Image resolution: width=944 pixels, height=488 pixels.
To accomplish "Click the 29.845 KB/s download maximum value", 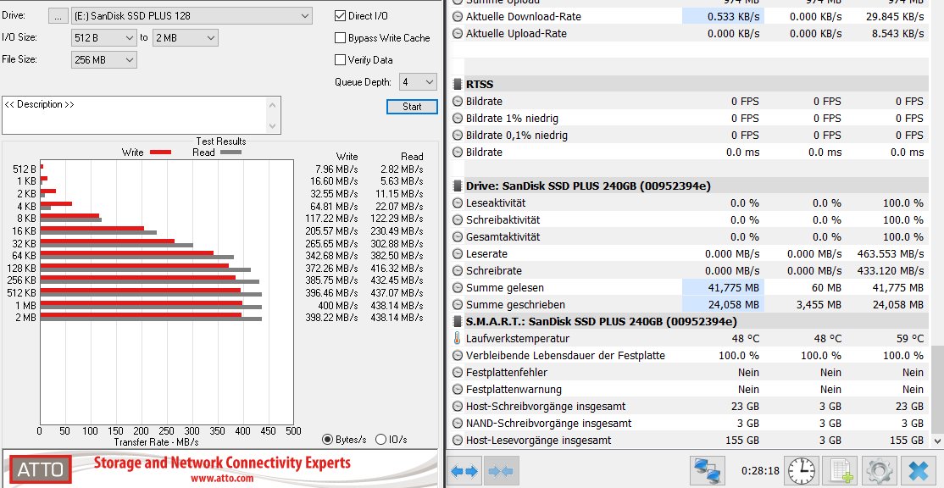I will click(x=893, y=17).
